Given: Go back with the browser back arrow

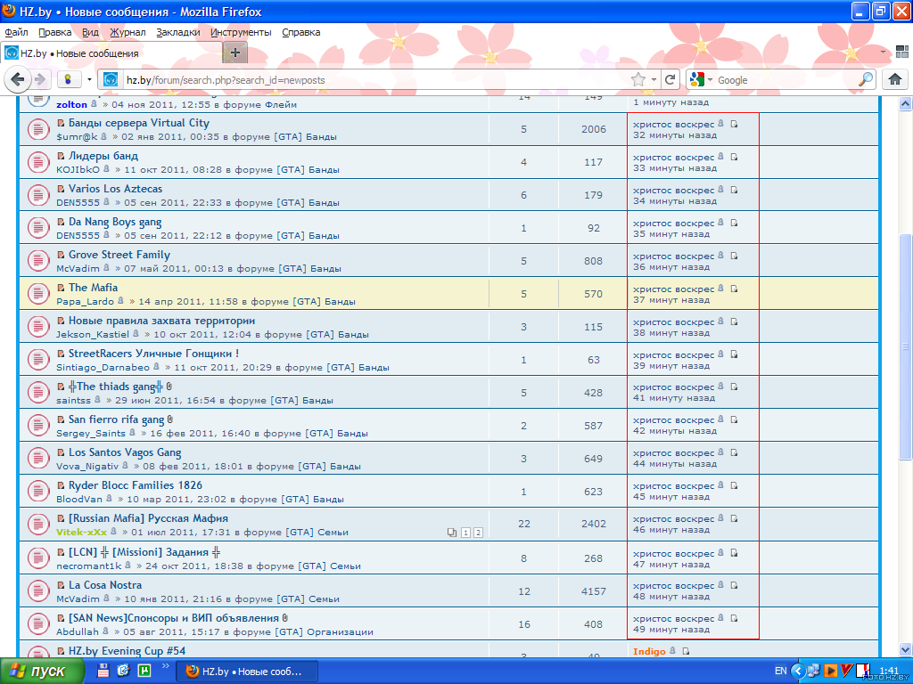Looking at the screenshot, I should point(18,79).
